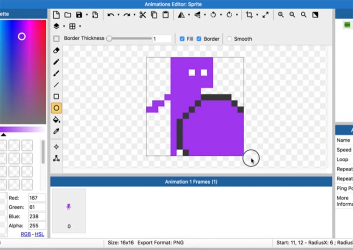This screenshot has width=353, height=250.
Task: Select the rectangular selection tool
Action: pyautogui.click(x=56, y=39)
